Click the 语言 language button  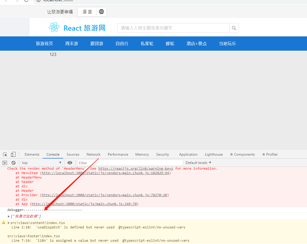(x=87, y=12)
